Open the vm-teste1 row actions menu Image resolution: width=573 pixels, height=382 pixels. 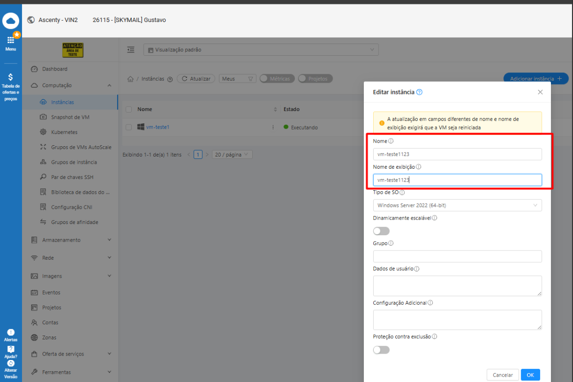pos(273,127)
